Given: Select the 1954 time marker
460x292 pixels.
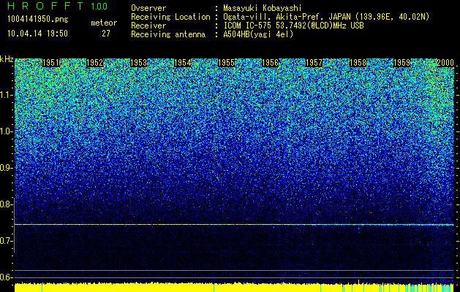Looking at the screenshot, I should tap(183, 63).
